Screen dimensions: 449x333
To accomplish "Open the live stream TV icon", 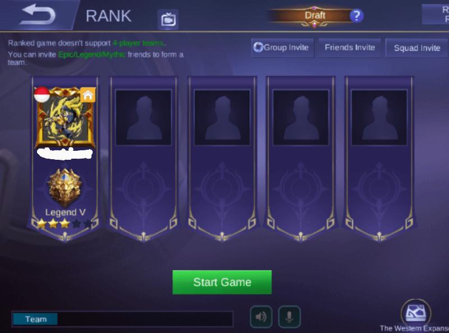I will click(x=168, y=20).
